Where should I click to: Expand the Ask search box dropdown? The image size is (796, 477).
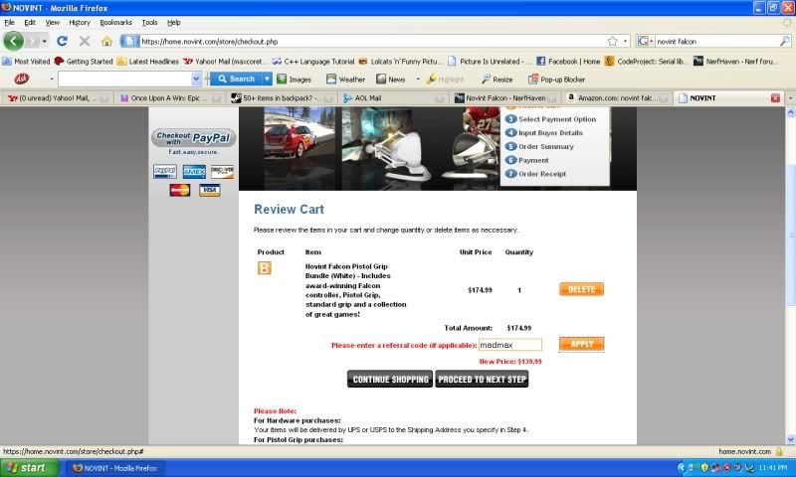(x=196, y=79)
